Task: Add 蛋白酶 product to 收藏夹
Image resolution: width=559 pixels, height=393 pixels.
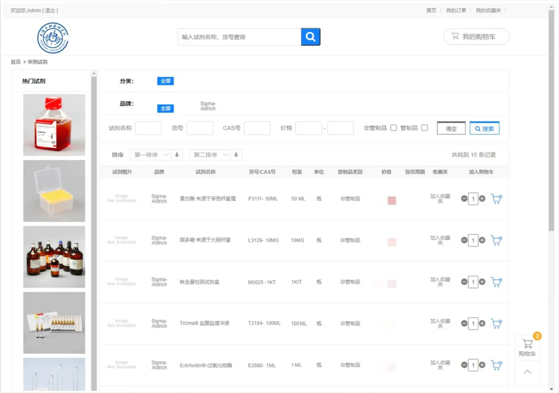Action: (440, 199)
